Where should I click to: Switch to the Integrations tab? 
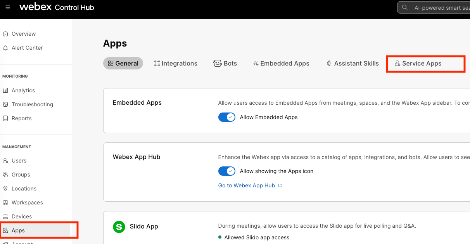tap(176, 63)
